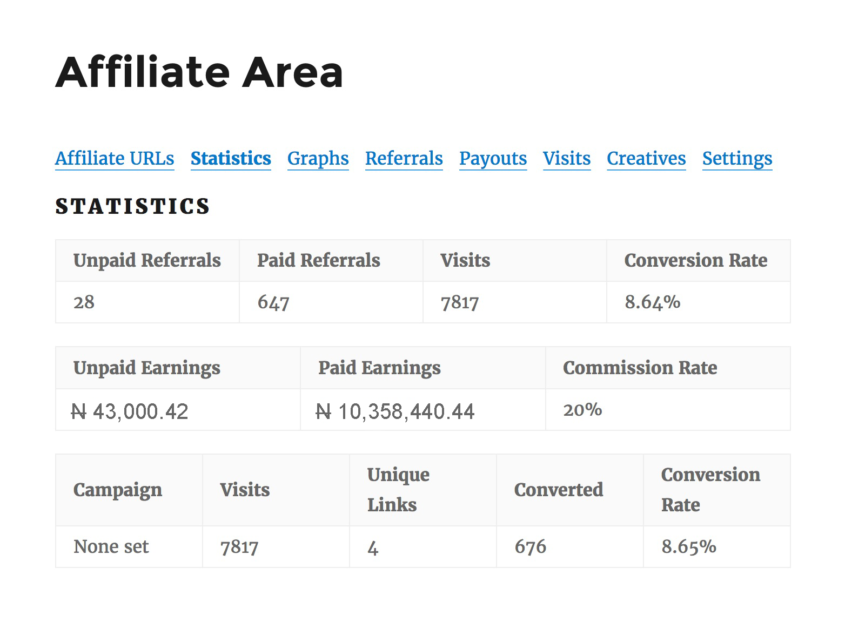Screen dimensions: 845x622
Task: Open the Affiliate URLs tab
Action: tap(115, 158)
